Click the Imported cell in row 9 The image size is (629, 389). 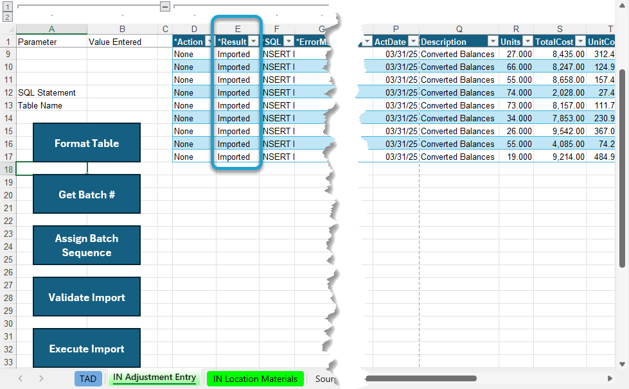238,54
